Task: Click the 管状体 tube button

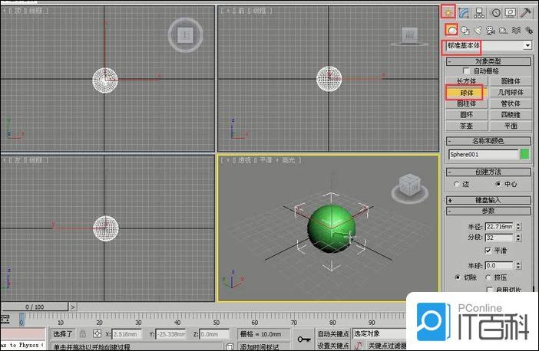Action: pyautogui.click(x=511, y=103)
